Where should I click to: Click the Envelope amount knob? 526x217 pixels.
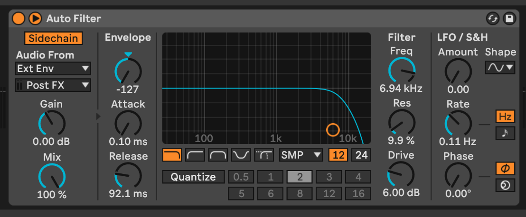click(128, 71)
